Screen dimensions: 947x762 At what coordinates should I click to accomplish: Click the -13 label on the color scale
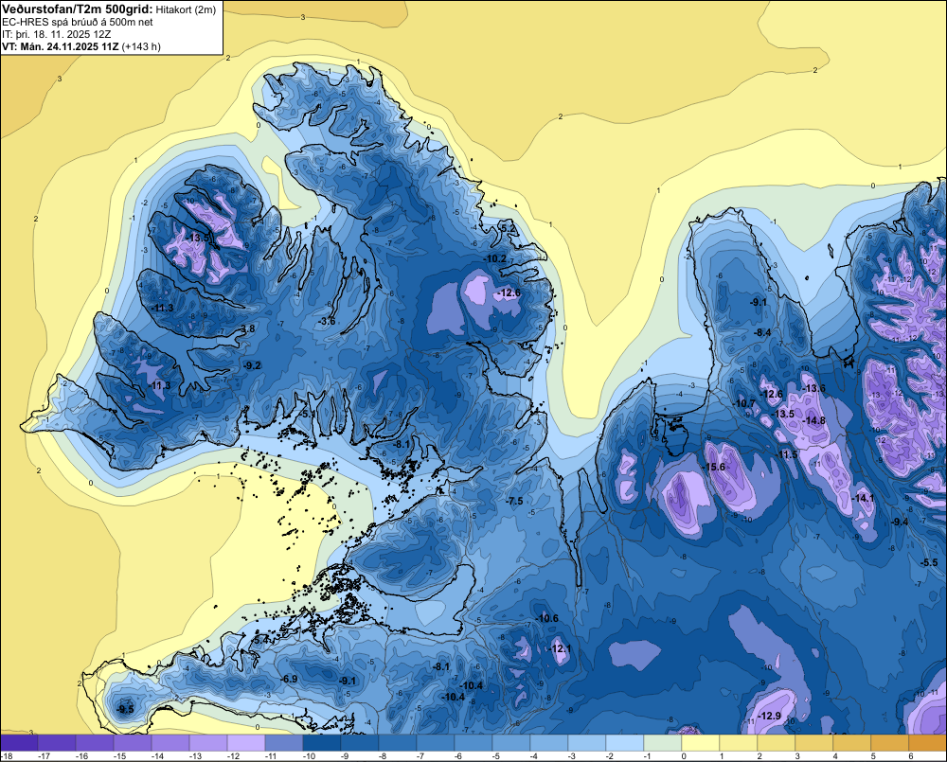[x=195, y=756]
